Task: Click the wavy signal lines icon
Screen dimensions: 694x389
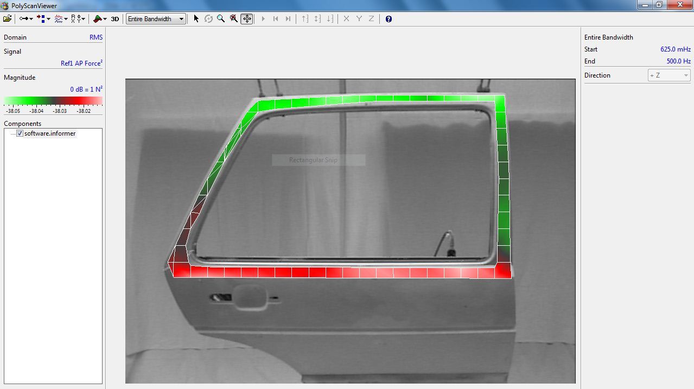Action: point(59,18)
